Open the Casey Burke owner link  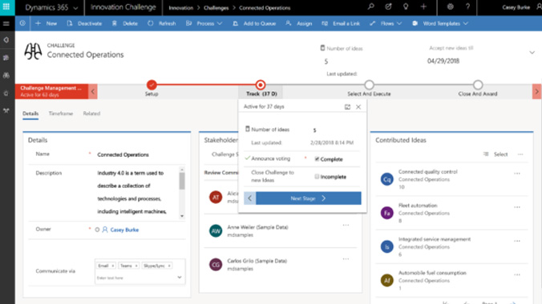tap(124, 230)
